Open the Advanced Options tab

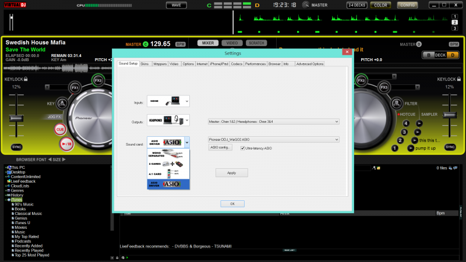pos(310,64)
